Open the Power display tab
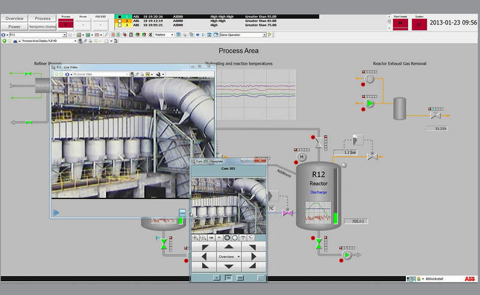This screenshot has height=295, width=480. point(14,26)
